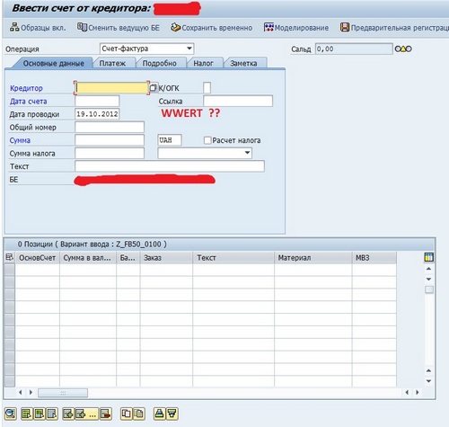The image size is (449, 427).
Task: Click the balance traffic-light status icon
Action: click(403, 49)
